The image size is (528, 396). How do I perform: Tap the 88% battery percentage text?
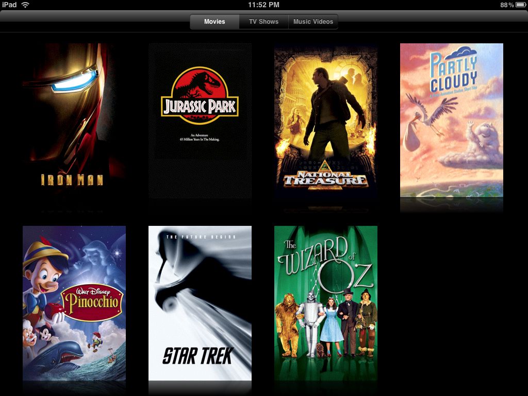point(507,5)
